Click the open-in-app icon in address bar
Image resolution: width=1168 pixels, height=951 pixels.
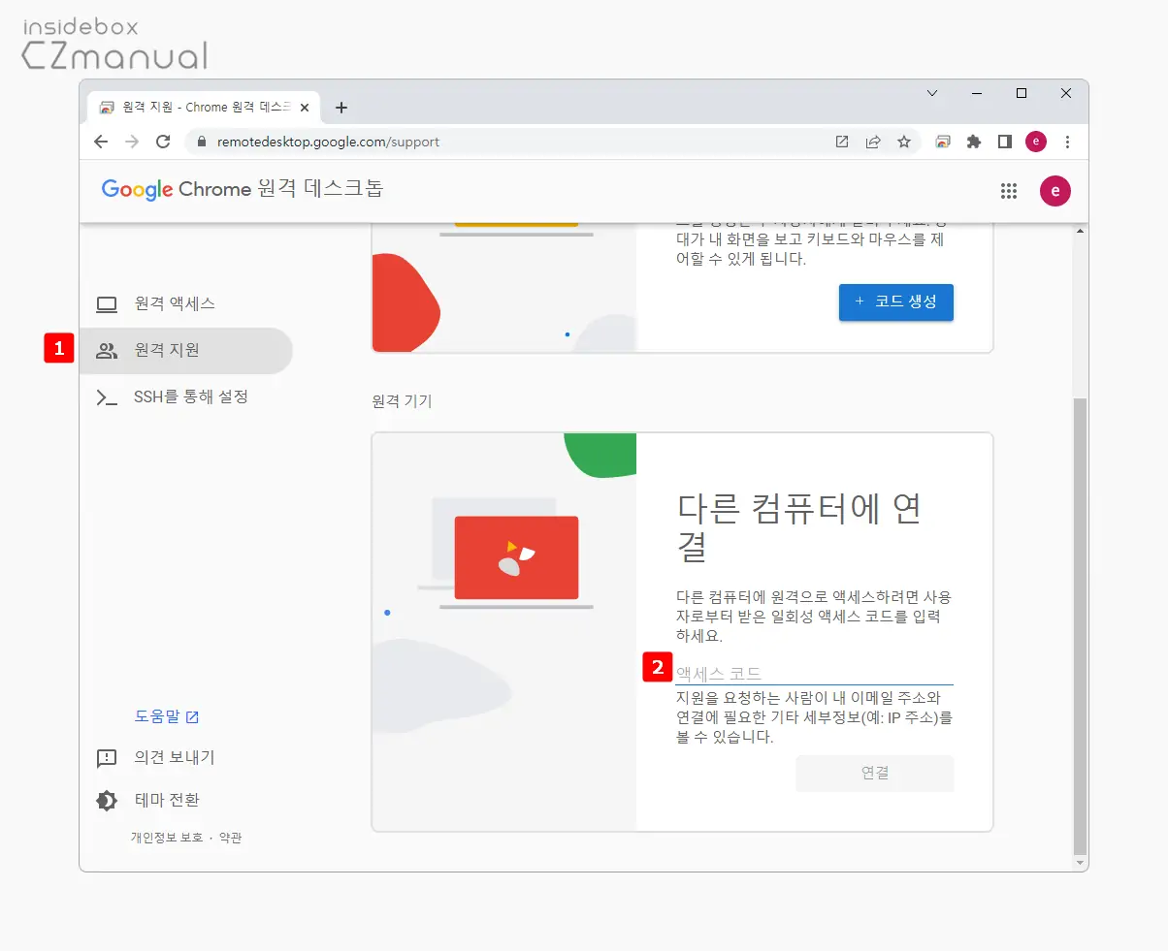click(x=842, y=142)
